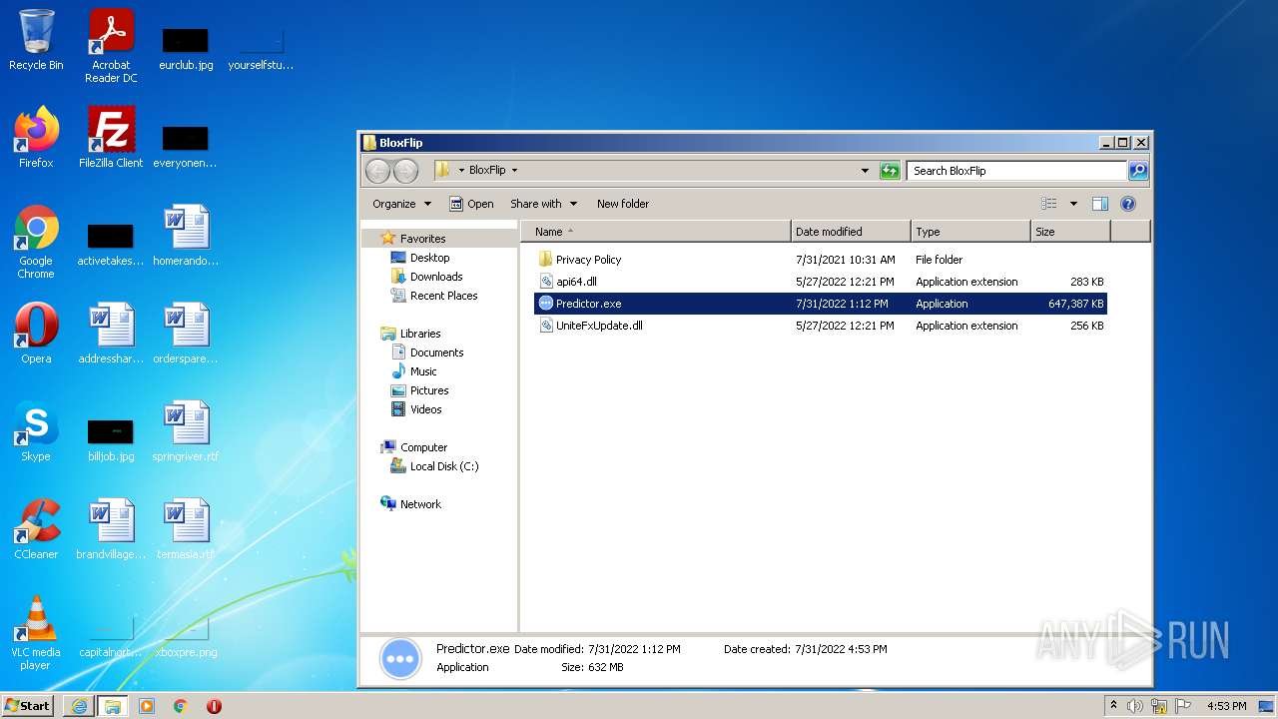Select Libraries in navigation pane
This screenshot has height=719, width=1278.
pyautogui.click(x=420, y=334)
